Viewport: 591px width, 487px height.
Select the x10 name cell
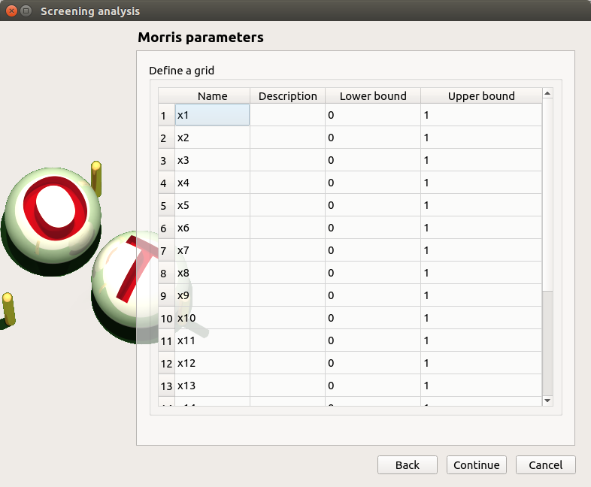(212, 318)
